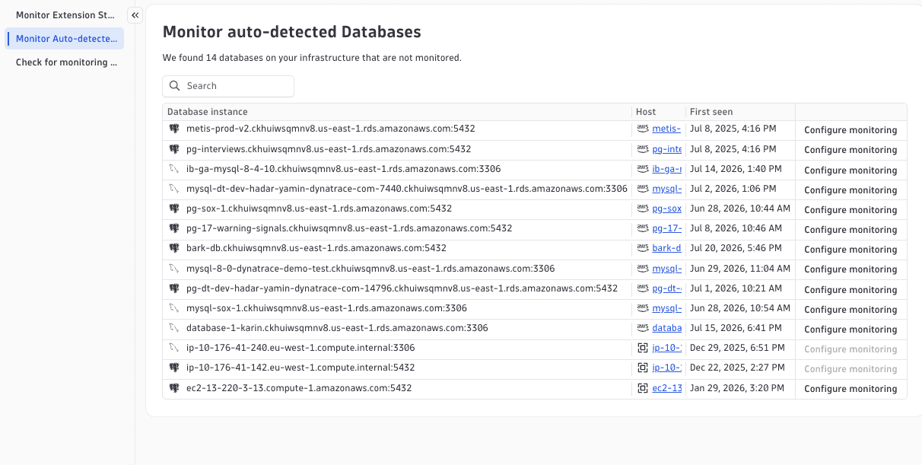Screen dimensions: 922x465
Task: Configure monitoring for metis-prod-v2
Action: (850, 130)
